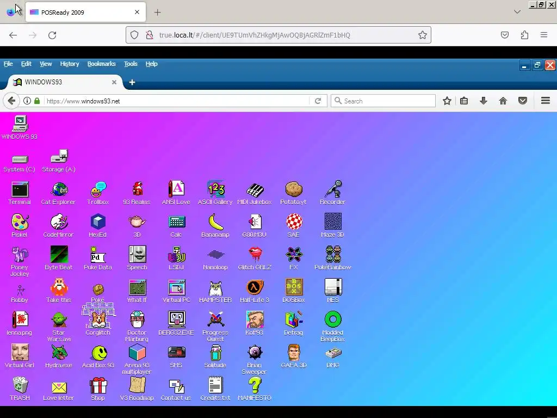Viewport: 557px width, 418px height.
Task: Open Potato.yt icon
Action: click(293, 193)
